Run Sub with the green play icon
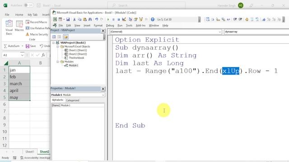This screenshot has width=289, height=162. [108, 19]
